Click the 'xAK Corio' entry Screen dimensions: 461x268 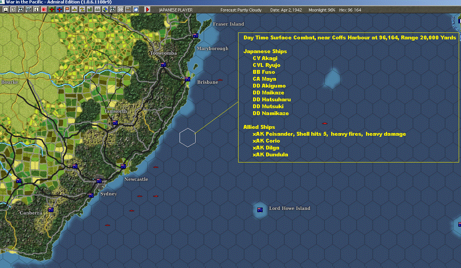[266, 141]
